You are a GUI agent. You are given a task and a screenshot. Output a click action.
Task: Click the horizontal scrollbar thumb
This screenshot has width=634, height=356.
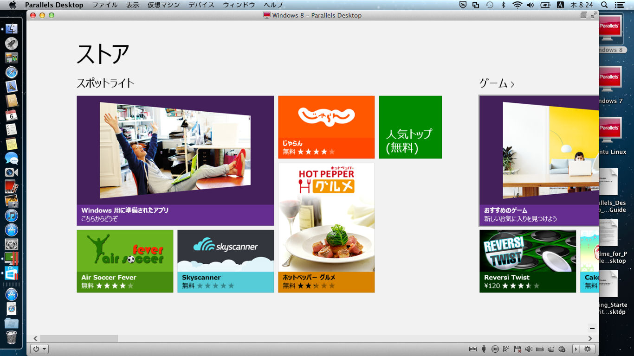(79, 338)
